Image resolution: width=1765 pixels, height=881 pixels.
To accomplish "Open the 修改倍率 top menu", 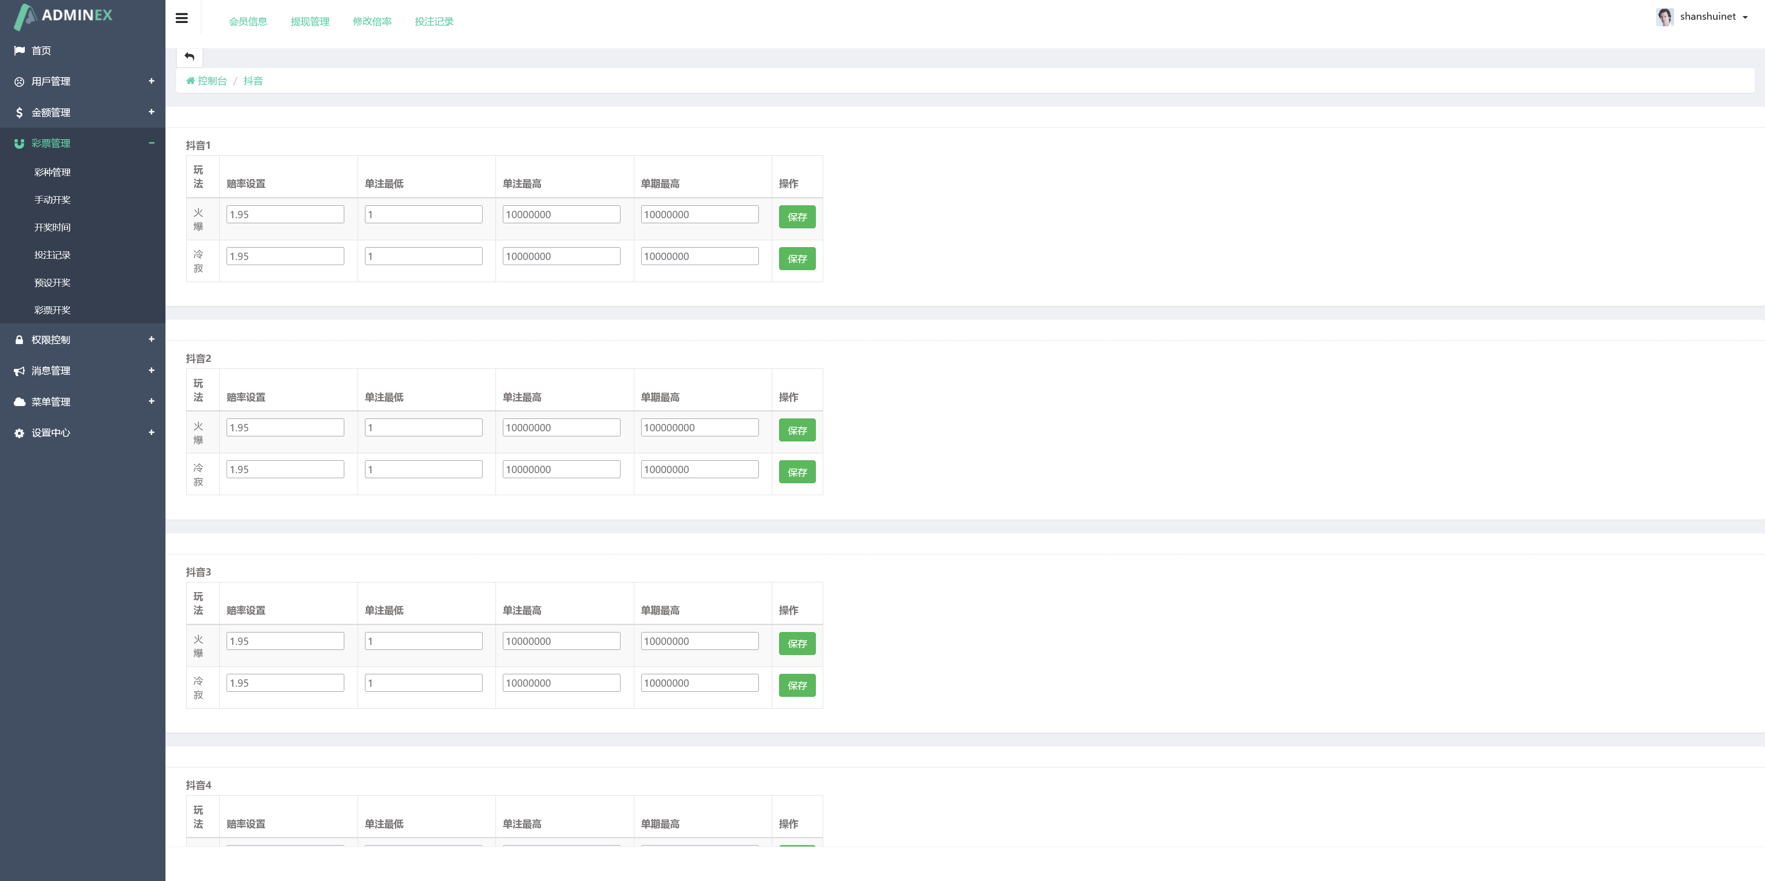I will click(372, 21).
